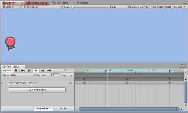
Task: Go to the previous keyframe
Action: click(x=29, y=70)
